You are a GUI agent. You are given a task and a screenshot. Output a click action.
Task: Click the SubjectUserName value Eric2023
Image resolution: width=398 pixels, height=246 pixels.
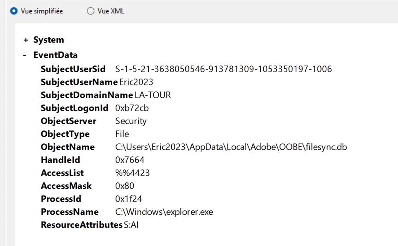[x=136, y=82]
